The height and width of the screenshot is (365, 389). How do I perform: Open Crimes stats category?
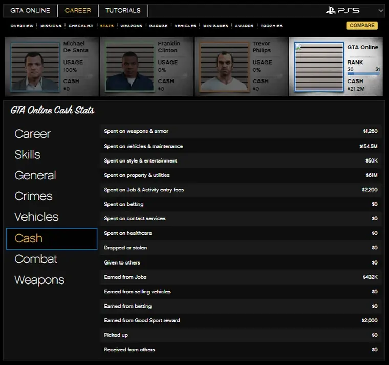33,196
